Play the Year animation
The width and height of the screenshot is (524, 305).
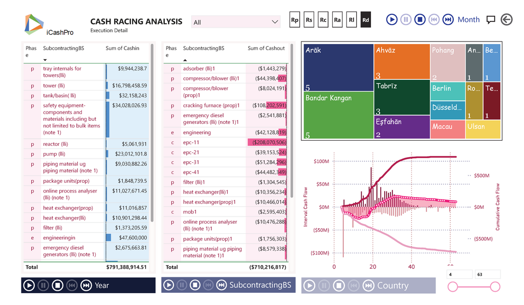29,286
